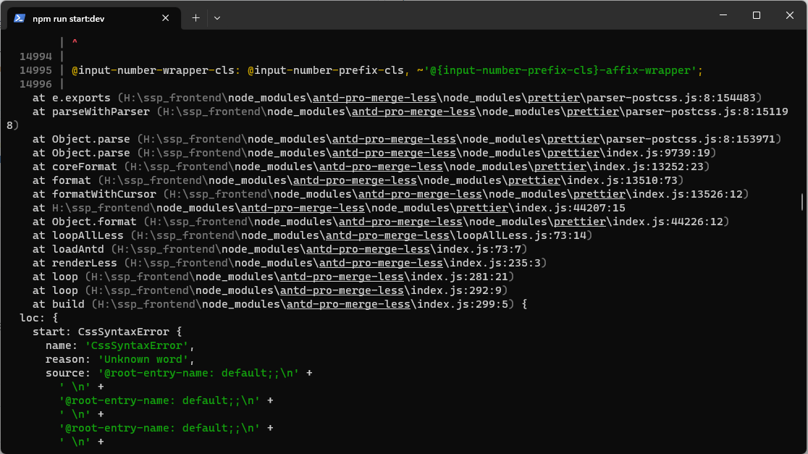Close the npm run start:dev tab
The image size is (808, 454).
pyautogui.click(x=165, y=18)
